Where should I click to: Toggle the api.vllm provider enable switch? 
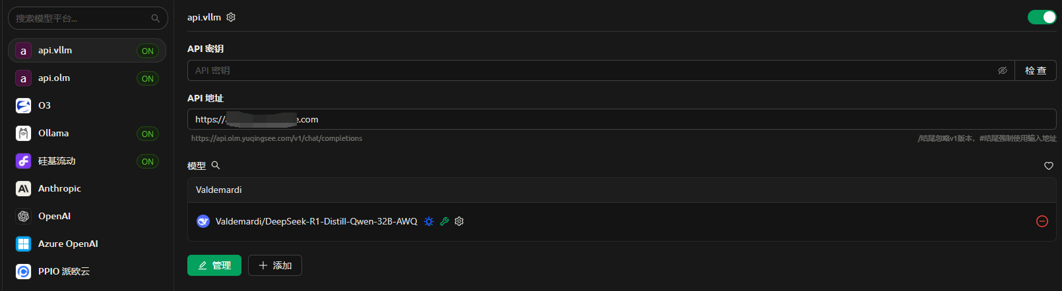coord(1042,17)
